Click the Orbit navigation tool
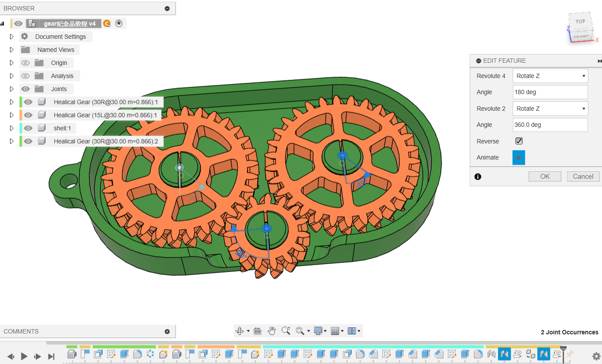The width and height of the screenshot is (602, 364). tap(239, 331)
